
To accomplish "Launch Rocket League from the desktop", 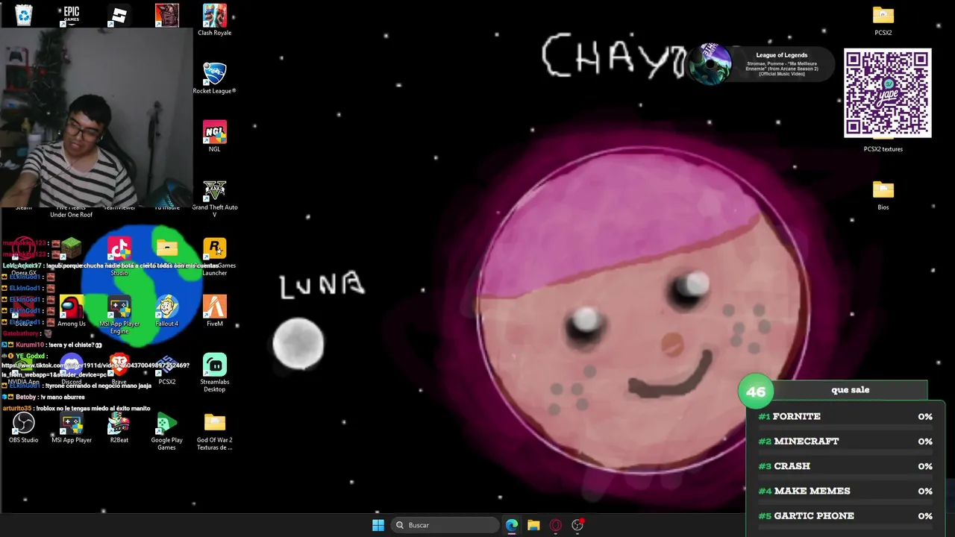I will (215, 78).
